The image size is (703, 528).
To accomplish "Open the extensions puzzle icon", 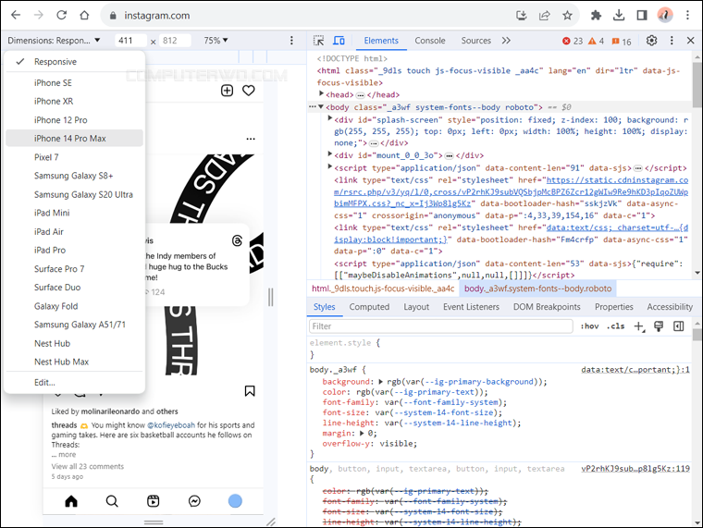I will [x=596, y=16].
